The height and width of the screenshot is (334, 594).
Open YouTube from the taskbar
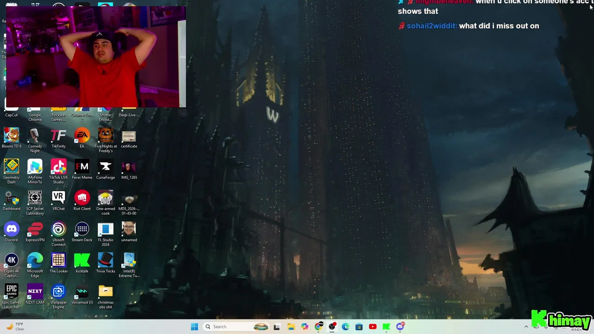pos(373,327)
